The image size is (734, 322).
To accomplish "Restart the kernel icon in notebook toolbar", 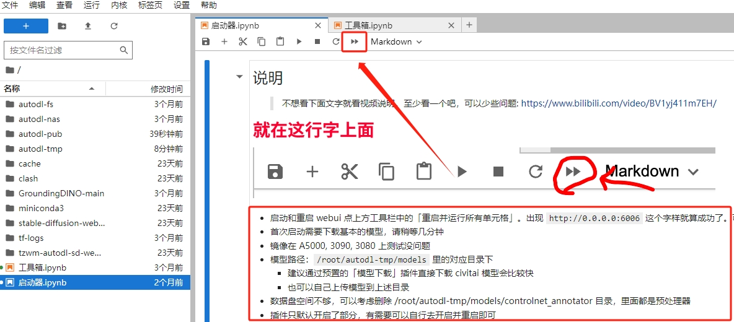I will pyautogui.click(x=335, y=41).
